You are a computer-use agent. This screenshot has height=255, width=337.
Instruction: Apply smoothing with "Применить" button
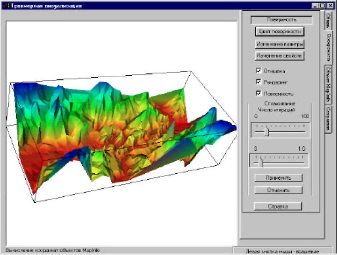coord(278,178)
